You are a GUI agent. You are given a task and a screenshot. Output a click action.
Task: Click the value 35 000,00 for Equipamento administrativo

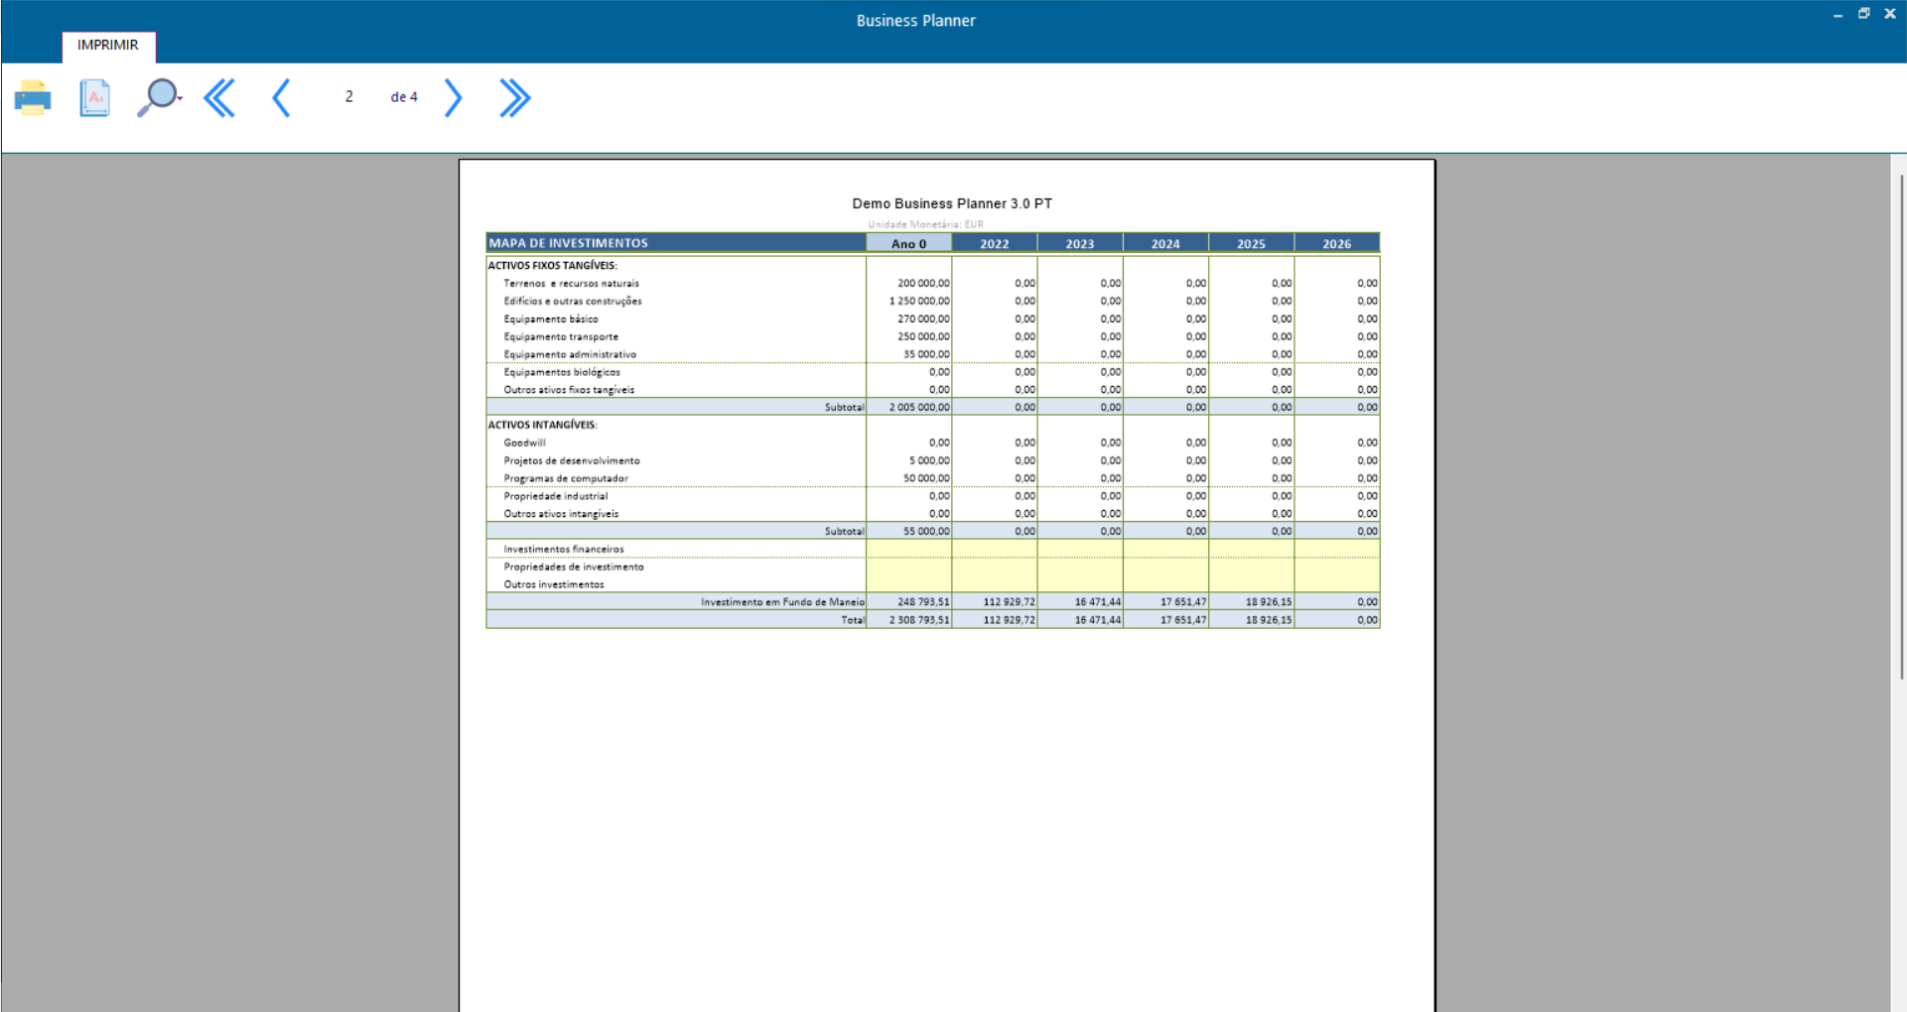(926, 354)
